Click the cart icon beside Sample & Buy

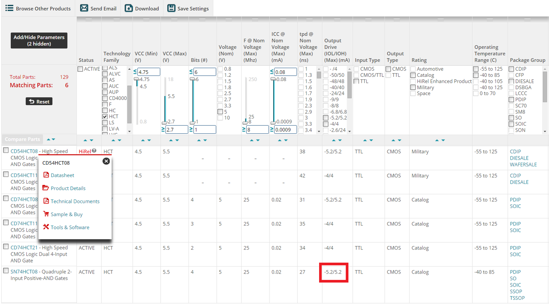[x=46, y=214]
